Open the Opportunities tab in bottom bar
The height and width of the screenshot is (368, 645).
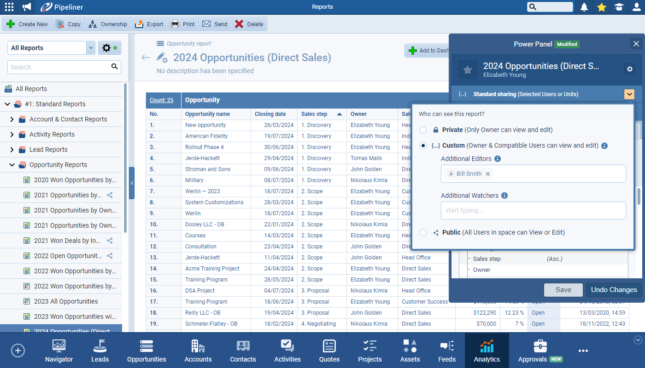[x=147, y=351]
